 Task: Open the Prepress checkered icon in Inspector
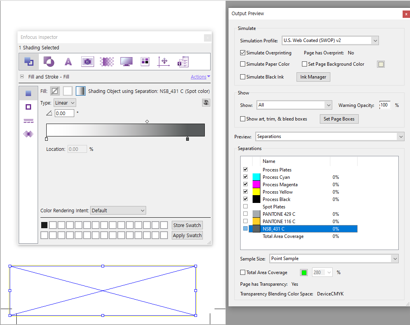coord(107,62)
